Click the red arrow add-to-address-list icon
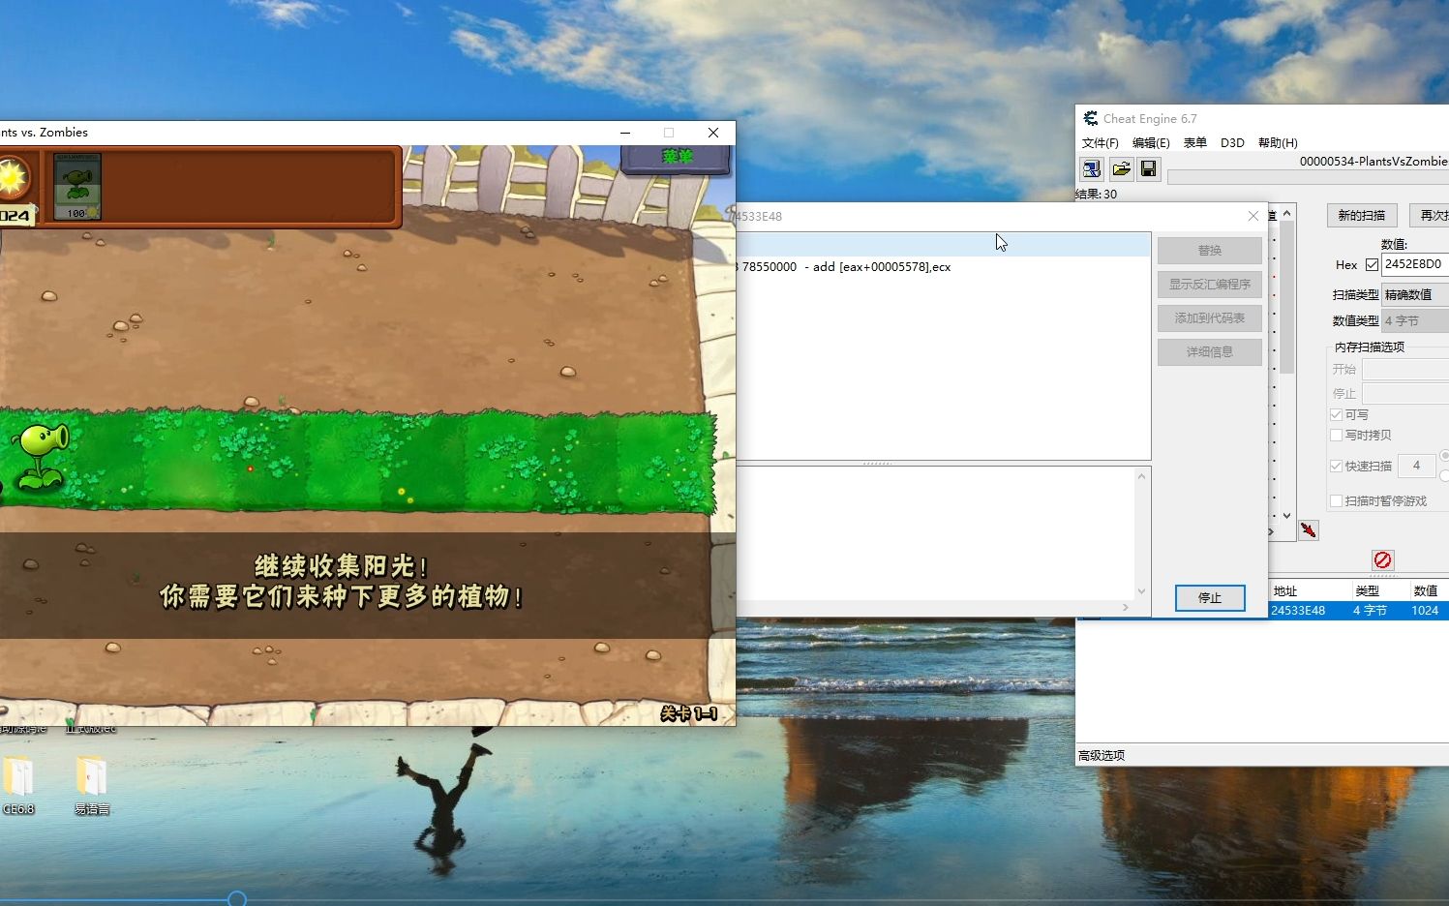Viewport: 1449px width, 906px height. click(x=1309, y=530)
